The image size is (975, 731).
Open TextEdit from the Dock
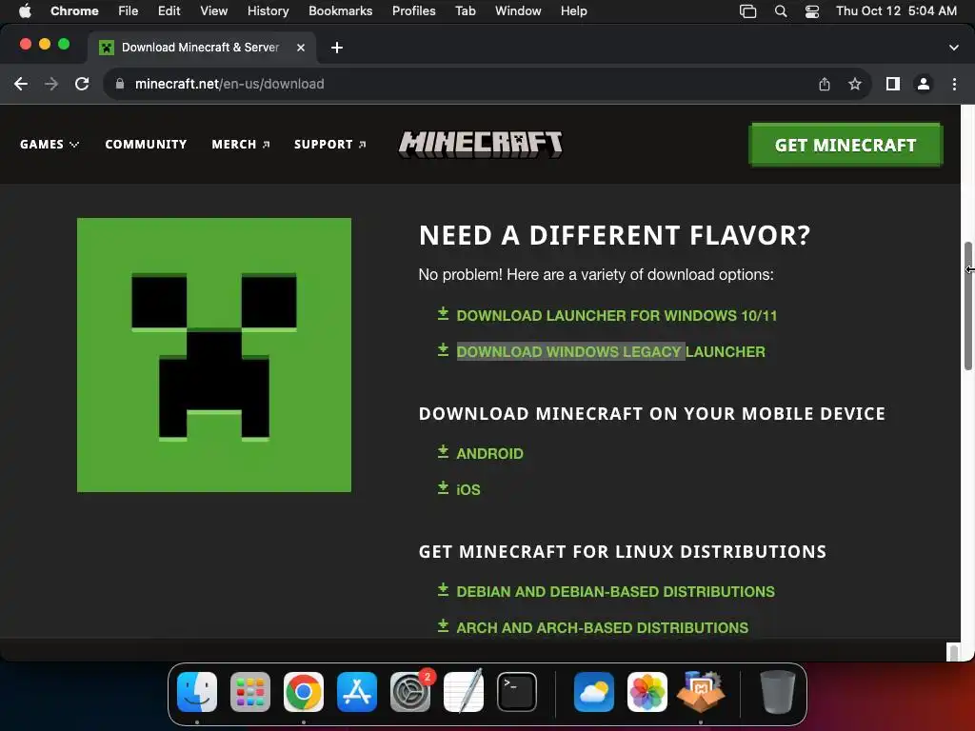click(464, 691)
